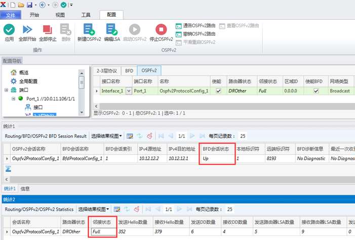Click the Apply (应用) checkmark icon
Screen dimensions: 355x240
(x=9, y=29)
